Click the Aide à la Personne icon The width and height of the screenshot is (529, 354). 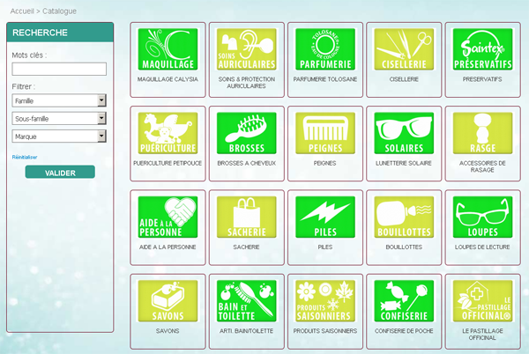coord(168,218)
